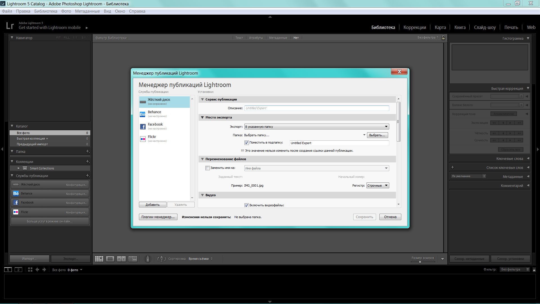
Task: Collapse 'Место экспорта' section
Action: 202,117
